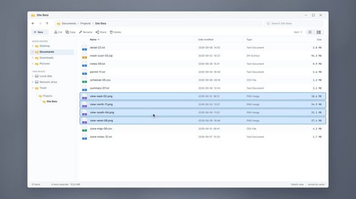Switch to details list view
This screenshot has height=199, width=356.
[x=319, y=32]
